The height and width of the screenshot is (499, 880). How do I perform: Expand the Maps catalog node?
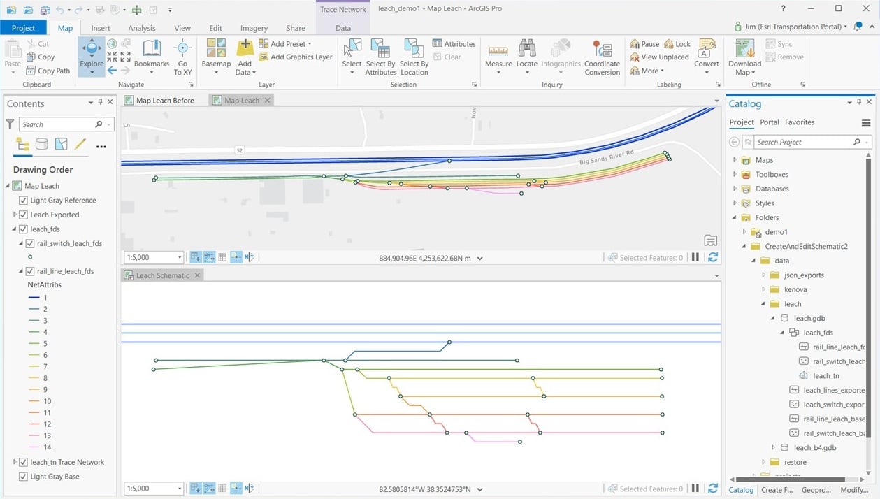click(x=735, y=160)
